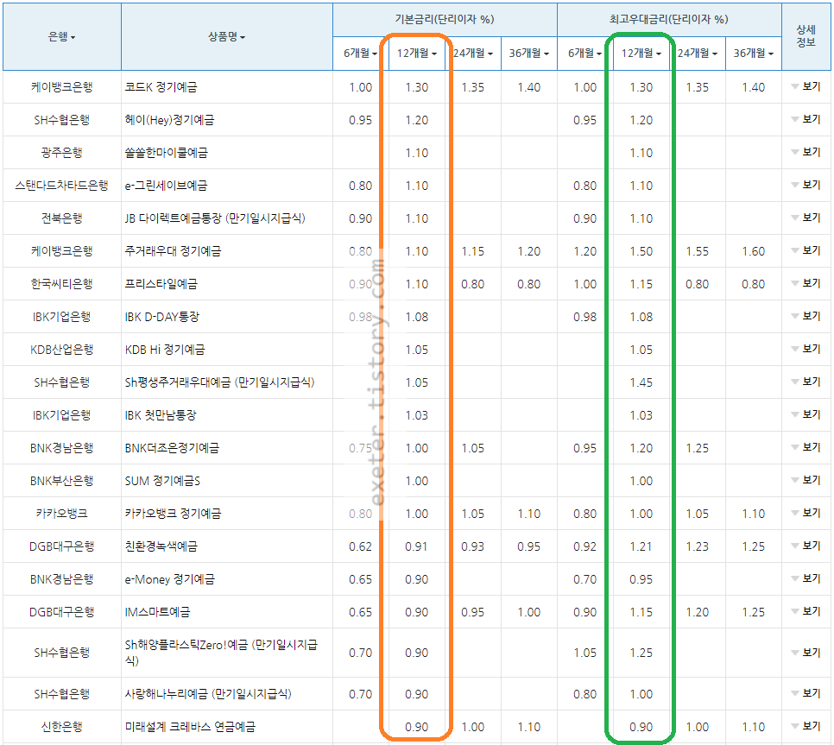
Task: Open 보기 details for 프리스타일예금
Action: [x=806, y=283]
